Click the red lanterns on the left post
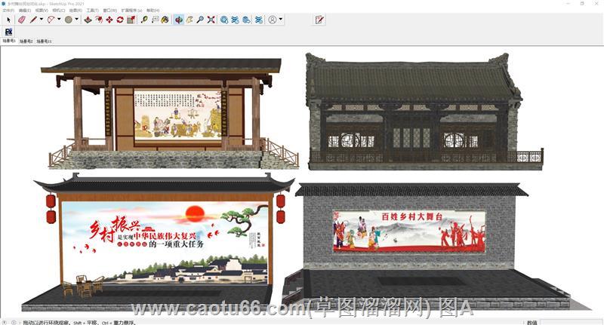 51,209
